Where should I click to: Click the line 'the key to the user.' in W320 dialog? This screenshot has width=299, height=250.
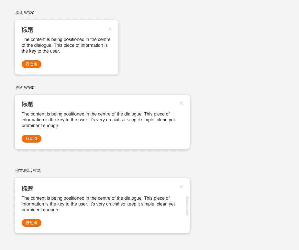(41, 51)
